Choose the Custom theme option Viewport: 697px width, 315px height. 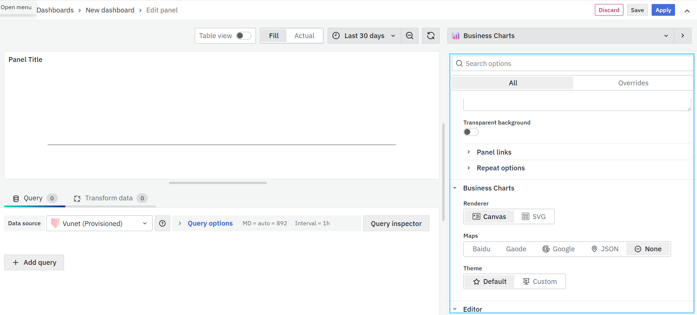[540, 282]
